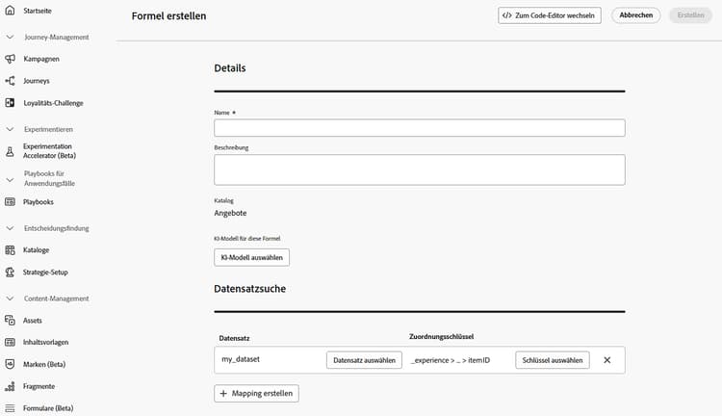
Task: Click the my_dataset dataset name
Action: pyautogui.click(x=241, y=359)
